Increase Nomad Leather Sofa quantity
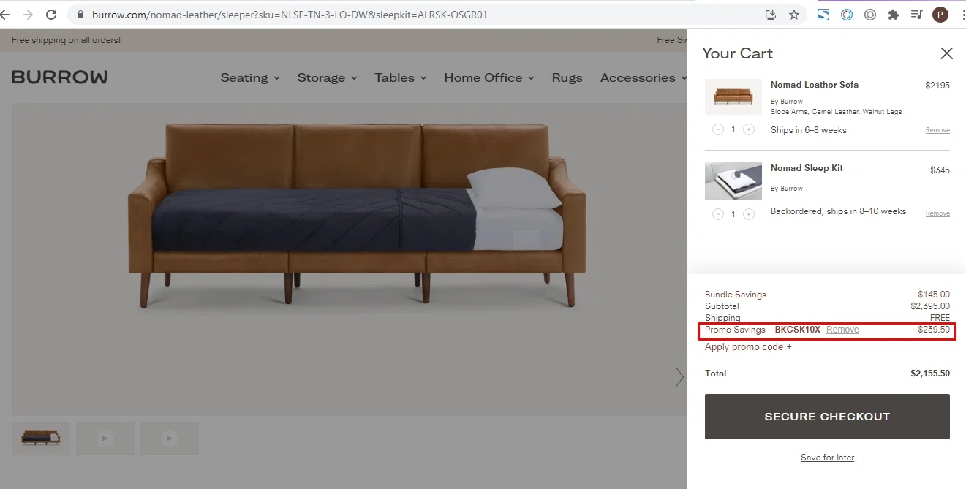966x489 pixels. [749, 129]
